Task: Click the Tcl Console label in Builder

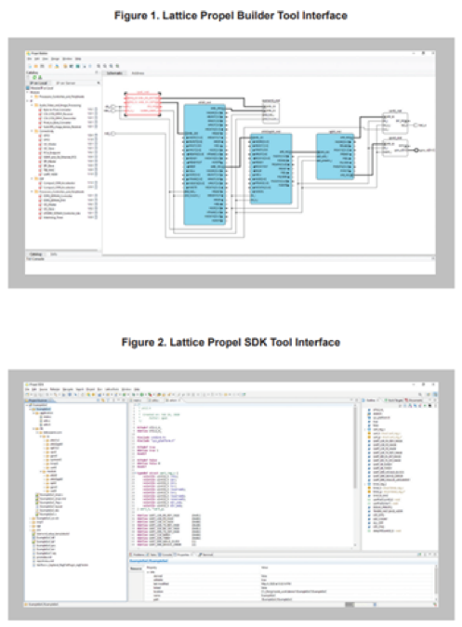Action: [x=35, y=259]
